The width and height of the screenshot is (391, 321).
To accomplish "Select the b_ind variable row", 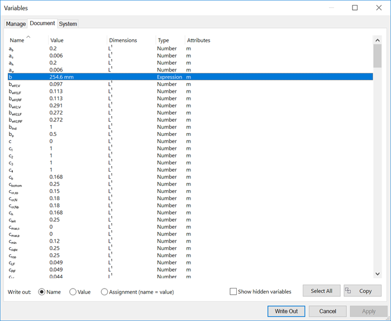I will 190,127.
